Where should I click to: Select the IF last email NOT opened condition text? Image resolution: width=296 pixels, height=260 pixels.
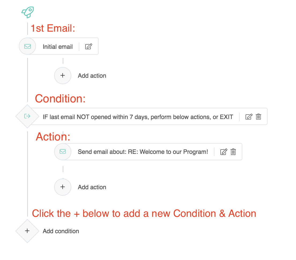coord(138,117)
